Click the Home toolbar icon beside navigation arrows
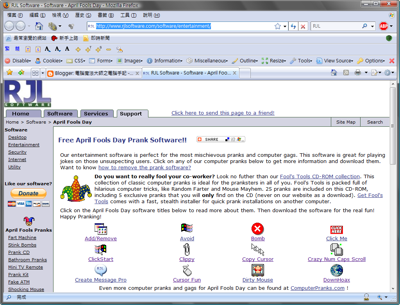Screen dimensions: 400x305 point(39,26)
